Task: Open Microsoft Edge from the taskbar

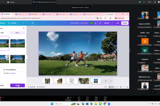Action: 91,104
